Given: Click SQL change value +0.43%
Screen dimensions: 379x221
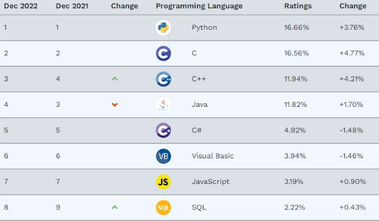Looking at the screenshot, I should 352,207.
